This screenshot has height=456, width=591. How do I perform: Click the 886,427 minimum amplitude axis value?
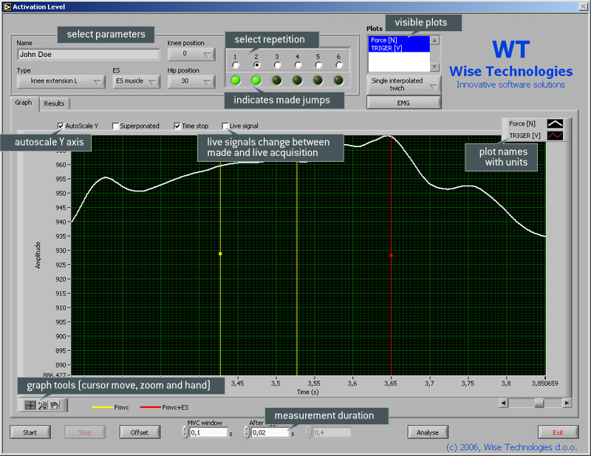[55, 375]
